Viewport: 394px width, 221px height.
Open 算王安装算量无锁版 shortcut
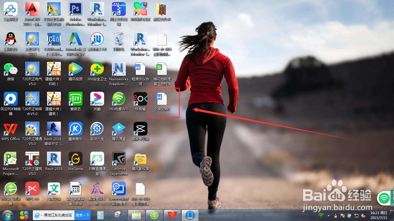point(76,194)
